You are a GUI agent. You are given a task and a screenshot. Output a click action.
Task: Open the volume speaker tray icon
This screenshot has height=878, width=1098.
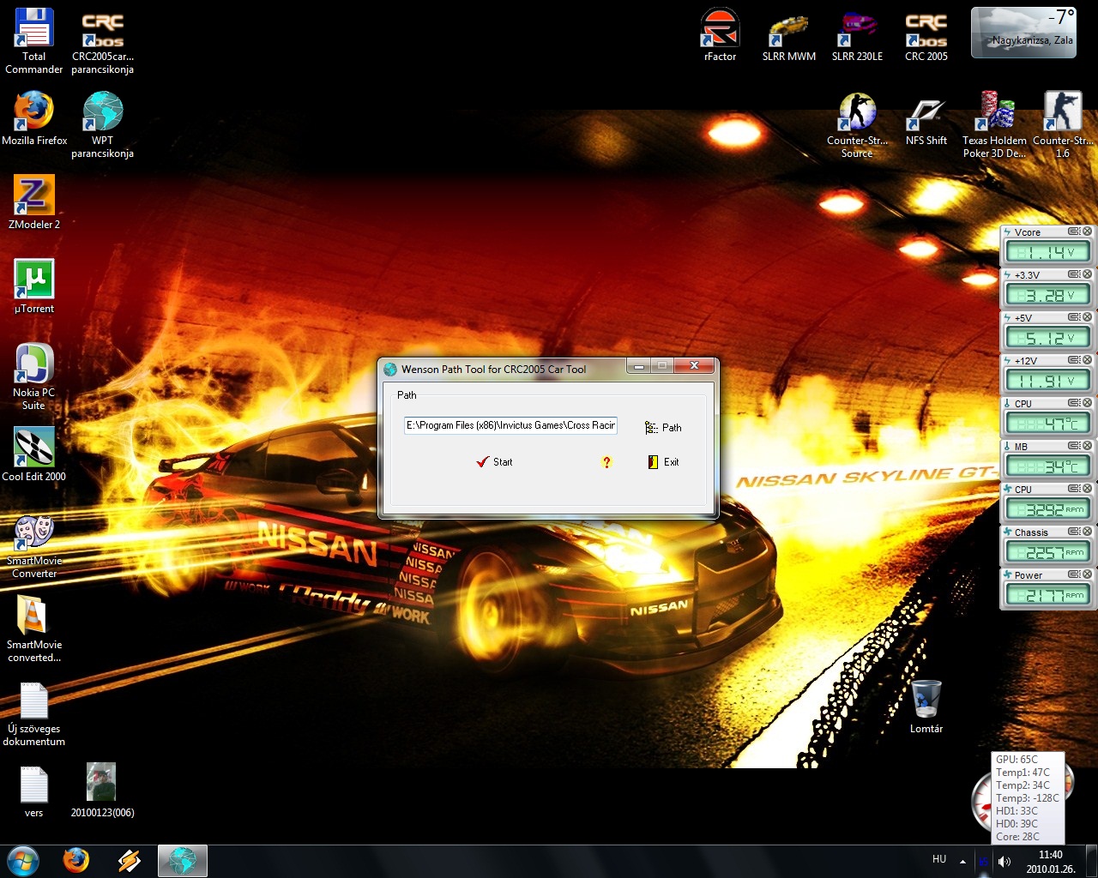[x=1004, y=861]
